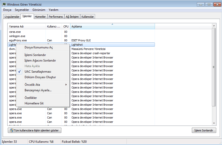222x145 pixels.
Task: Click the scrollbar down arrow in process list
Action: pos(214,123)
